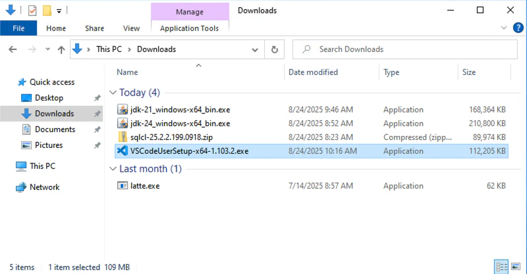The image size is (527, 274).
Task: Select the latte.exe file name
Action: click(145, 186)
